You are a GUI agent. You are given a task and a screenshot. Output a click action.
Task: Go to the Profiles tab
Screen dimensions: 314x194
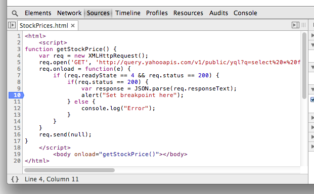click(x=157, y=13)
